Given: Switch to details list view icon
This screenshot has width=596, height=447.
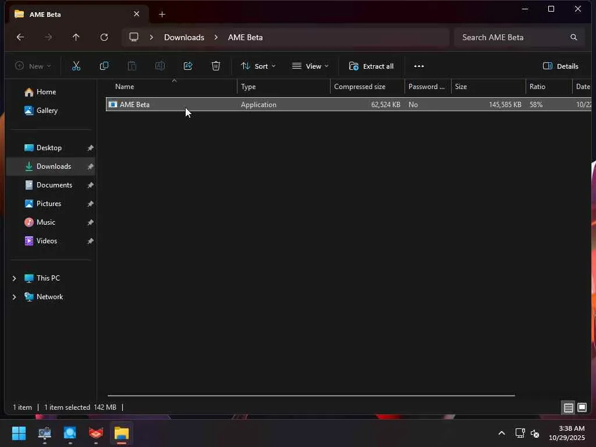Looking at the screenshot, I should [x=568, y=408].
